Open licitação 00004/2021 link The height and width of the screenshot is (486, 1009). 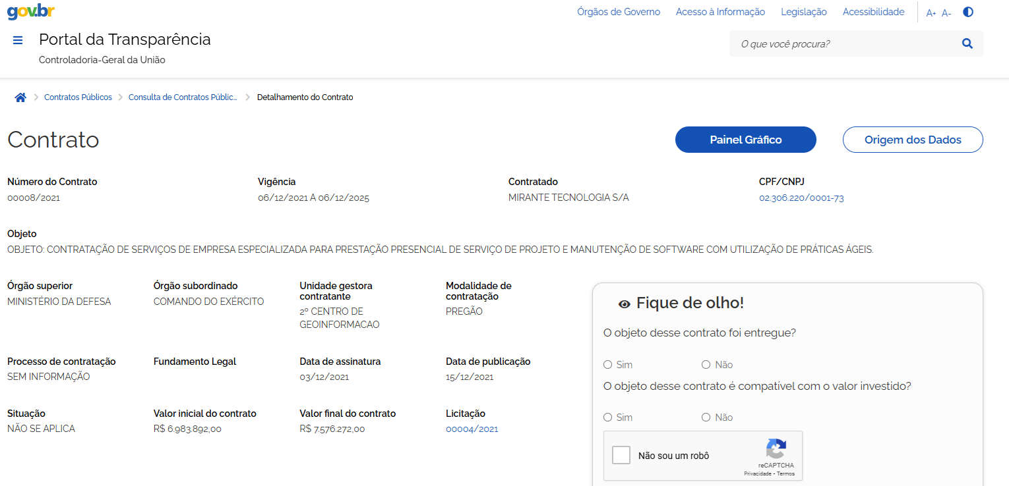(x=472, y=429)
